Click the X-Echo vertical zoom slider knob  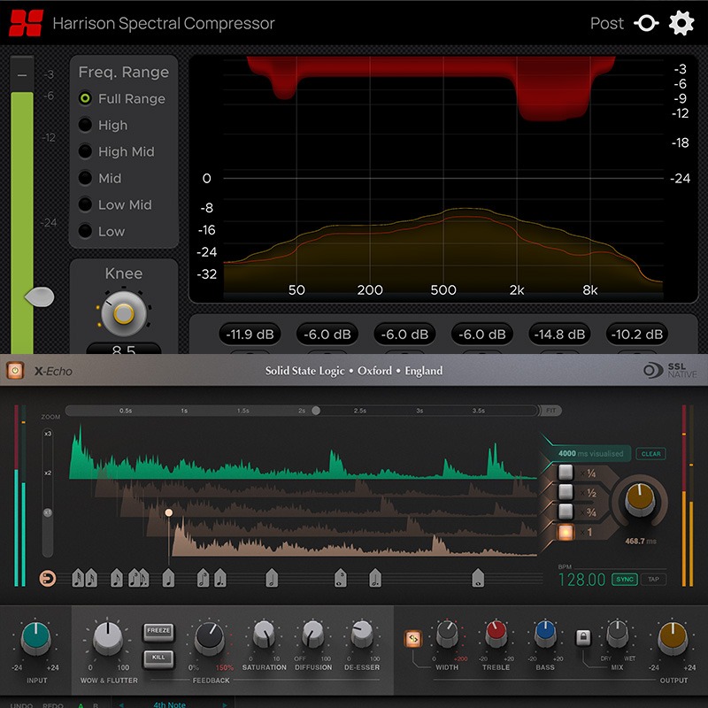pos(48,513)
